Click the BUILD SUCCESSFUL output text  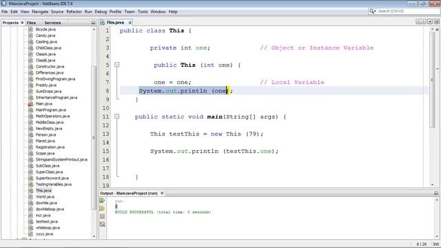tap(163, 212)
